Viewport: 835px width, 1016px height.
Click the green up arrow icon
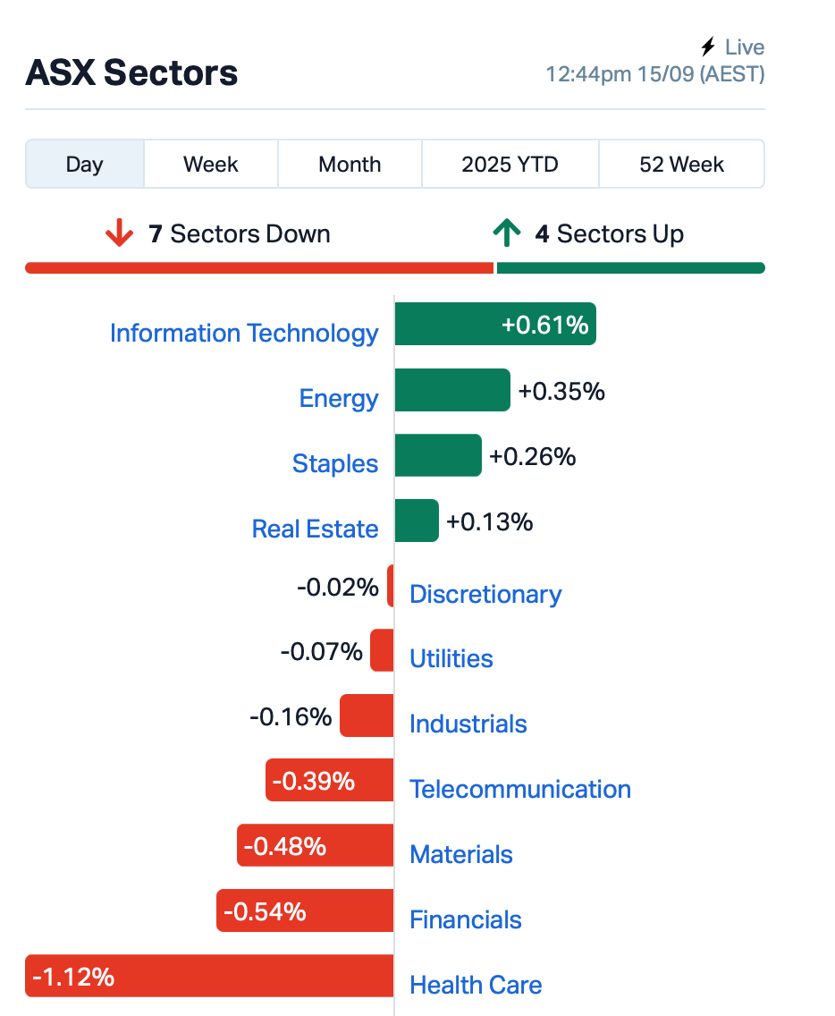[506, 234]
